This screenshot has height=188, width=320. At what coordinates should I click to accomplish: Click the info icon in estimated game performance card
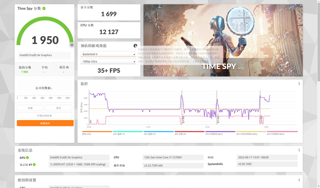[x=135, y=46]
